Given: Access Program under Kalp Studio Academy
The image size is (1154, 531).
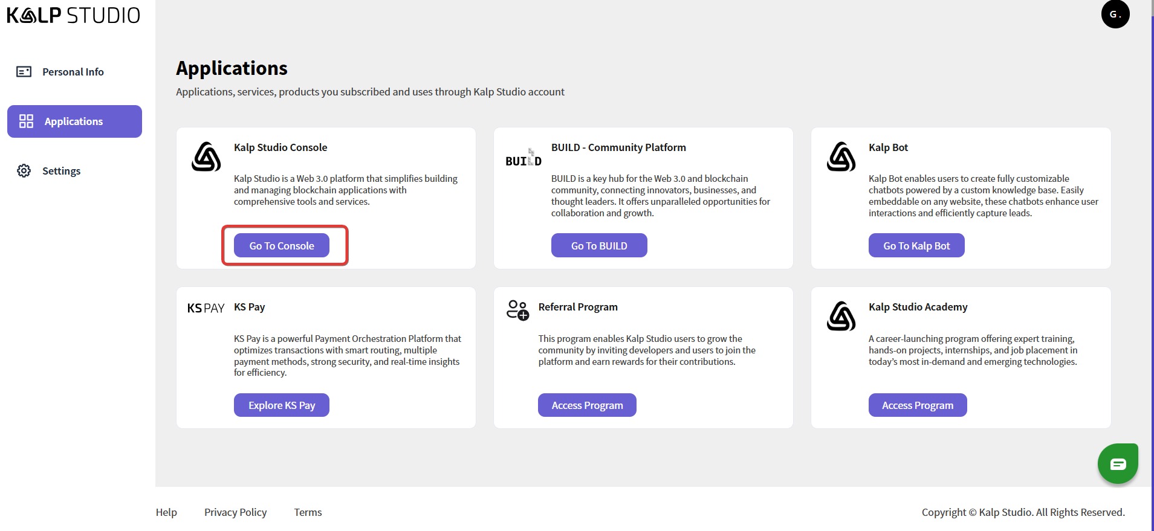Looking at the screenshot, I should [x=917, y=405].
